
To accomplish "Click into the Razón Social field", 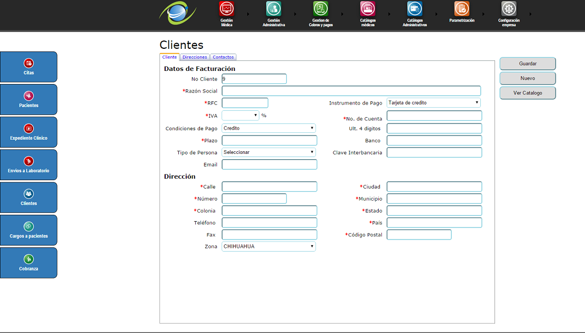I will click(351, 91).
